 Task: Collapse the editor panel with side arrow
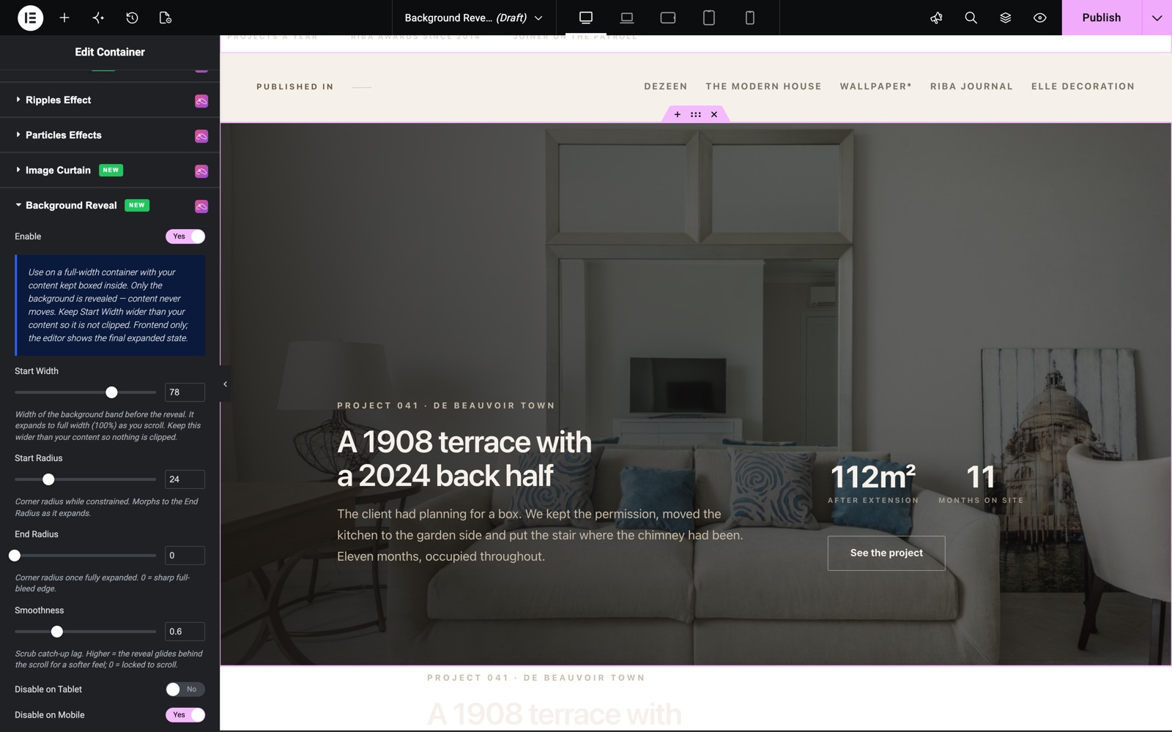pos(225,384)
